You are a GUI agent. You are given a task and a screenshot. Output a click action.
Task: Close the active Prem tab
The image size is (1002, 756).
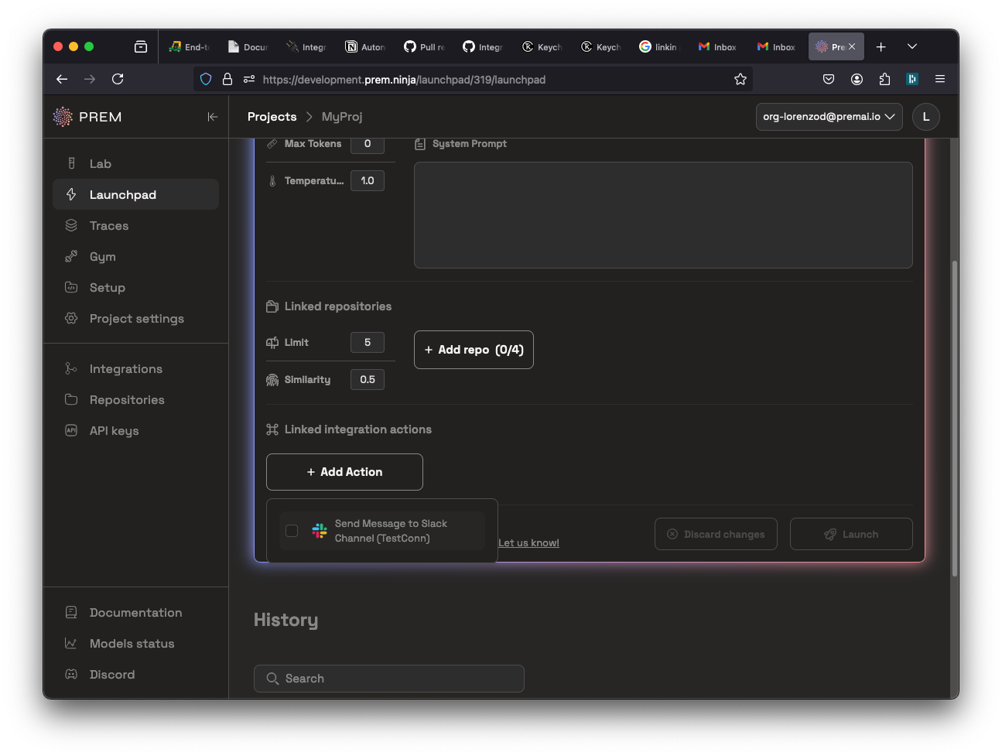coord(852,46)
